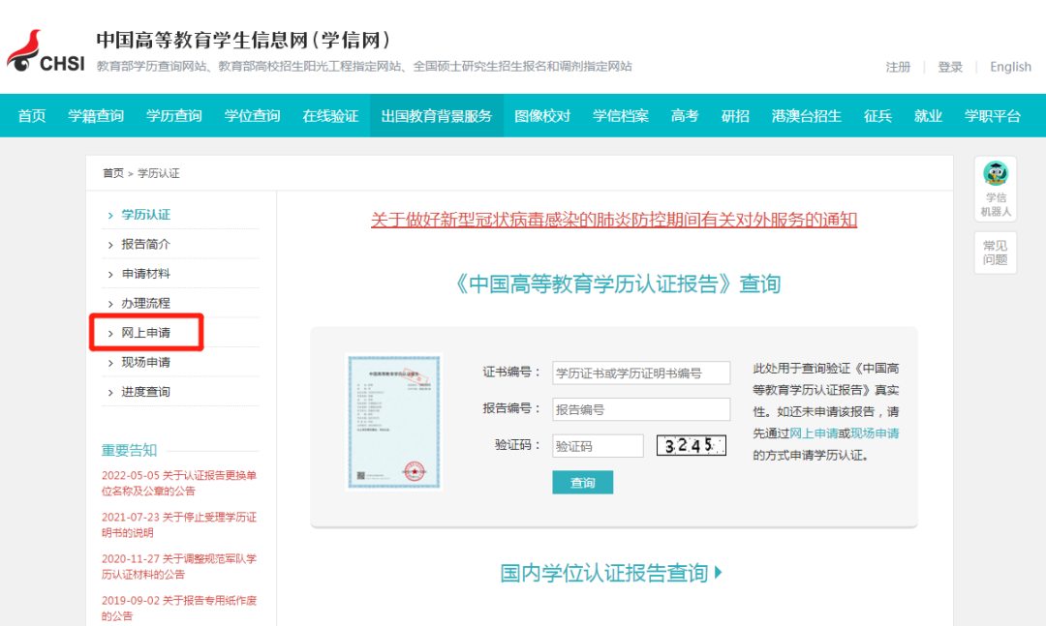Viewport: 1046px width, 626px height.
Task: Open 学信档案 in the navigation bar
Action: 621,116
